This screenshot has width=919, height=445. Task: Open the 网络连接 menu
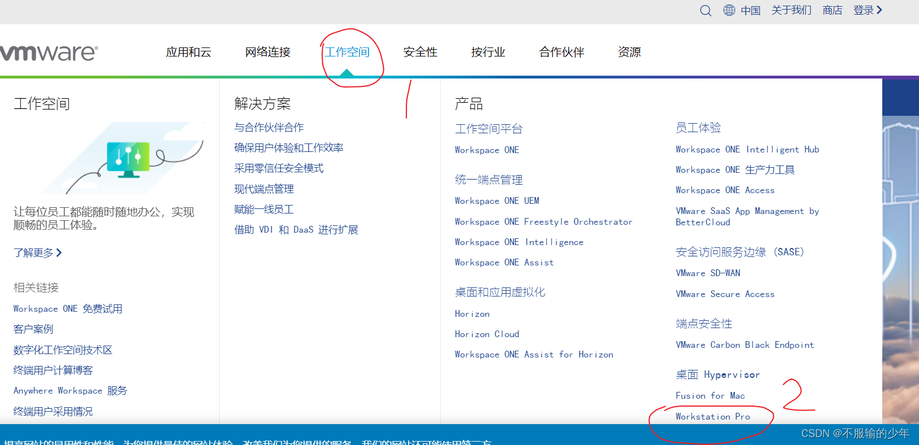[267, 52]
